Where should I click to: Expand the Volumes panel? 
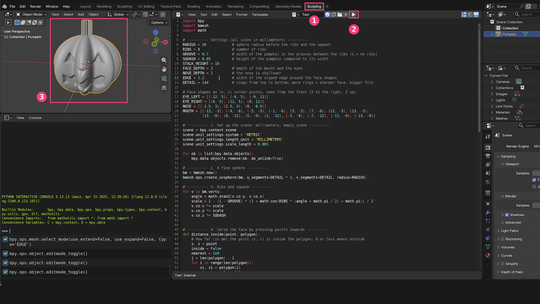click(x=498, y=247)
